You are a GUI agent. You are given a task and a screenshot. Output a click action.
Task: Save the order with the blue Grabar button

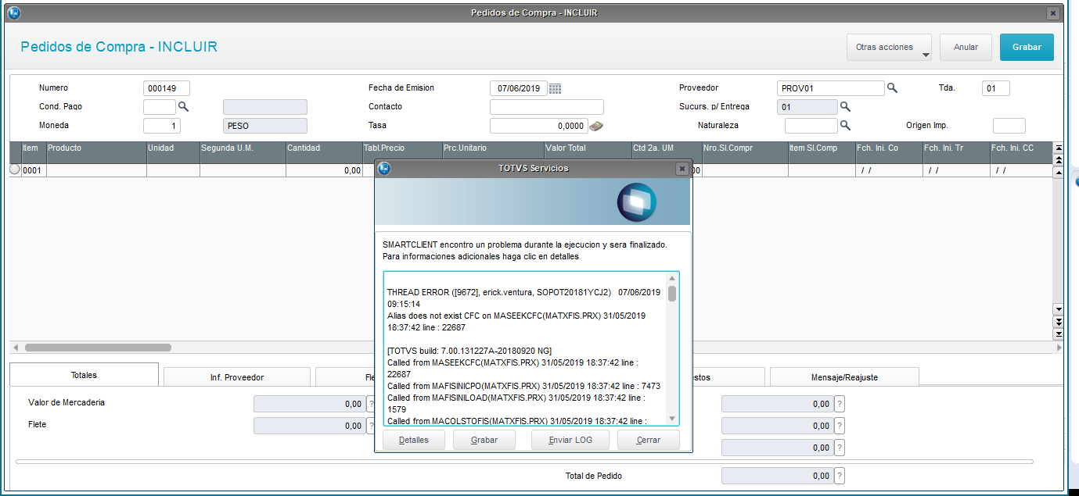pos(1027,48)
